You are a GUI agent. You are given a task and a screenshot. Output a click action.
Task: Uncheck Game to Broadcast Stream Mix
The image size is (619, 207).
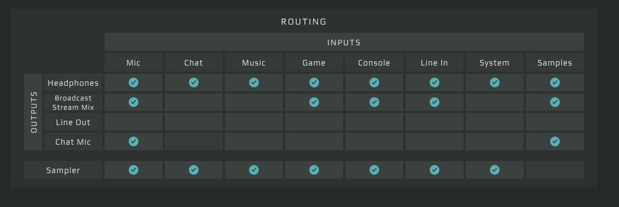point(314,102)
